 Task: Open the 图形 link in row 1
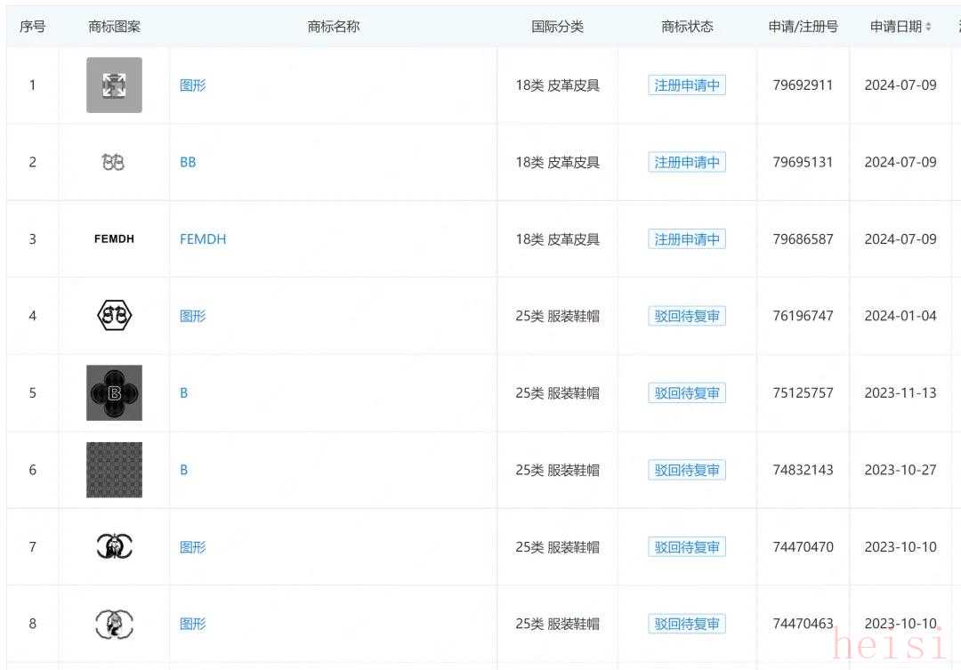(x=192, y=85)
